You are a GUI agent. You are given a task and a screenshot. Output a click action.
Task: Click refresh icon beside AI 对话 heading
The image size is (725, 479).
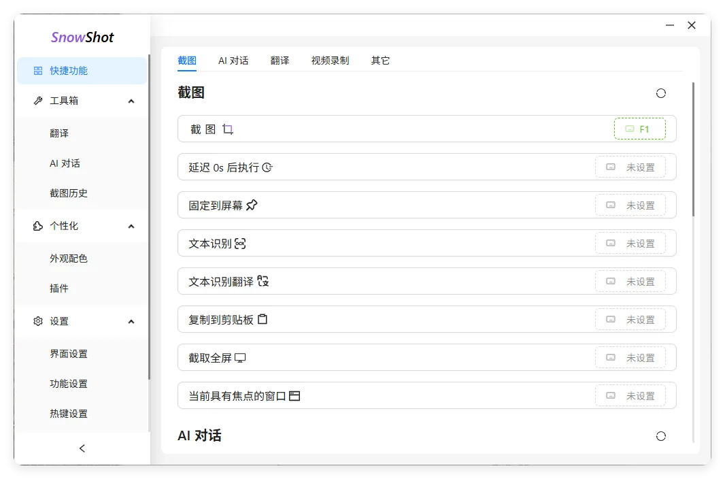(661, 436)
